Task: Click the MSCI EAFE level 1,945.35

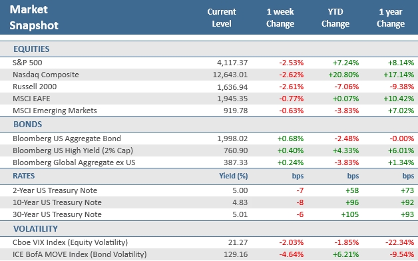Action: click(x=232, y=99)
